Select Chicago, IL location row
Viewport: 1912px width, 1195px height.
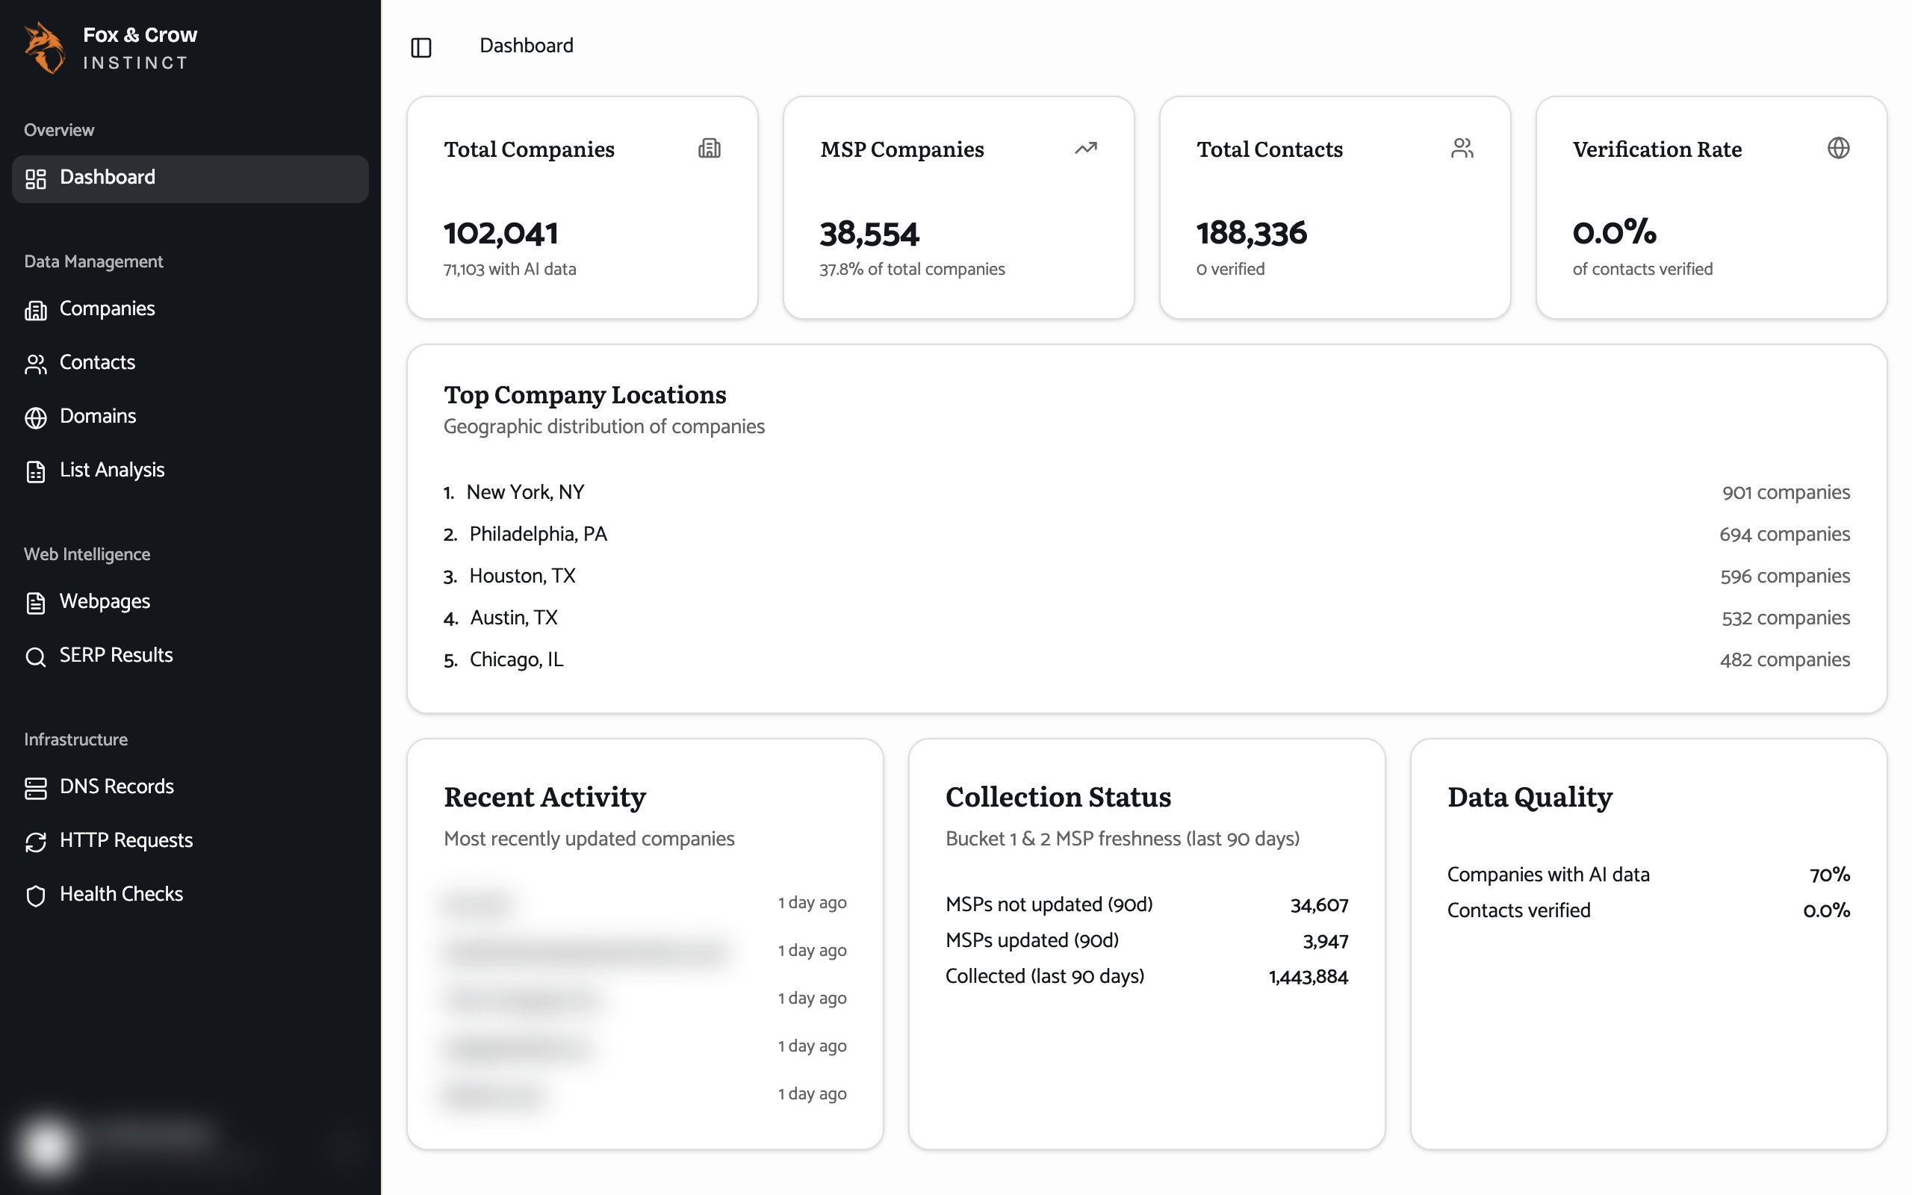(x=1146, y=660)
